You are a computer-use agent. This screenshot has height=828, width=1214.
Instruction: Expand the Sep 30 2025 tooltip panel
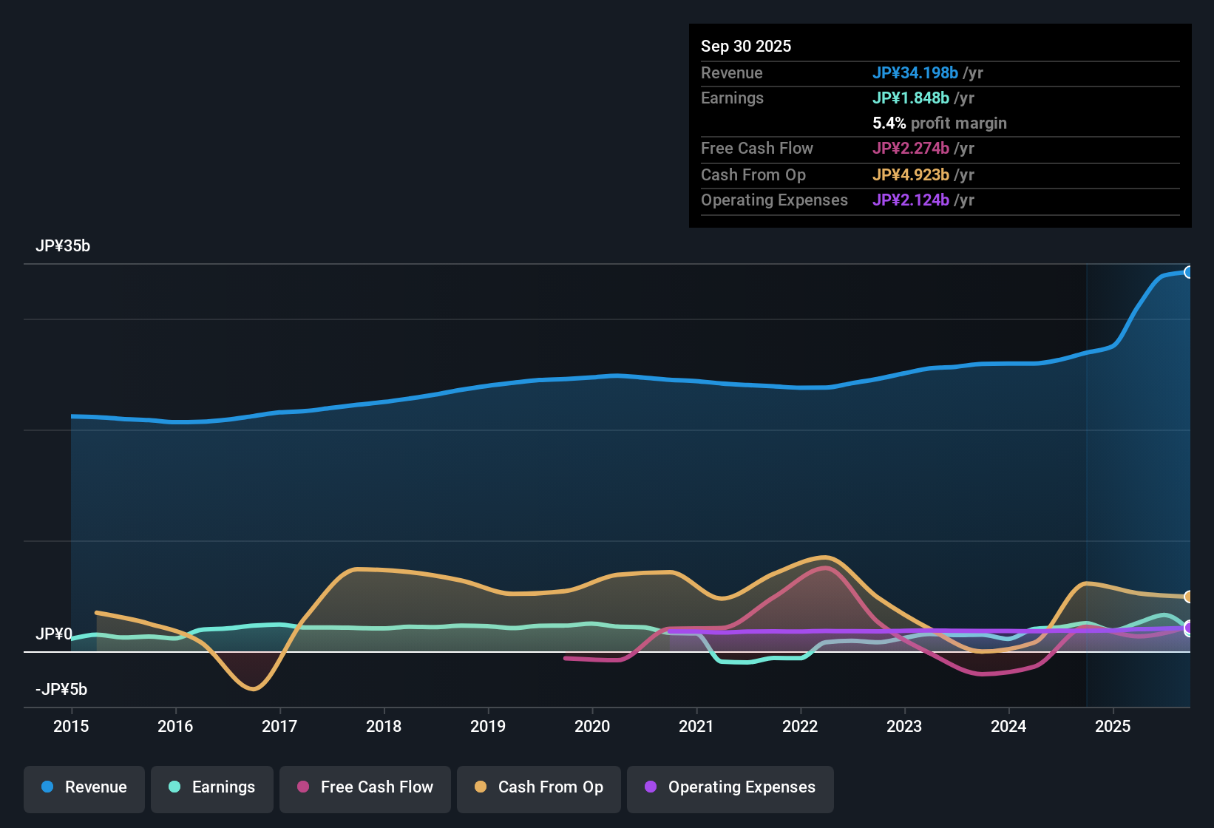[x=746, y=46]
